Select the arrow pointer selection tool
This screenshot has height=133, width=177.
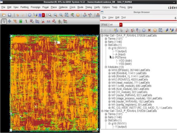tap(4, 21)
